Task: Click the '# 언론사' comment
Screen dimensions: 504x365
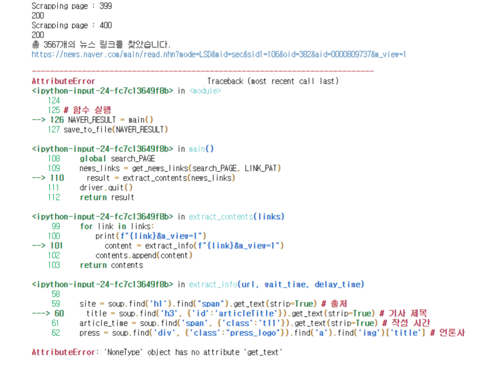Action: [x=448, y=333]
